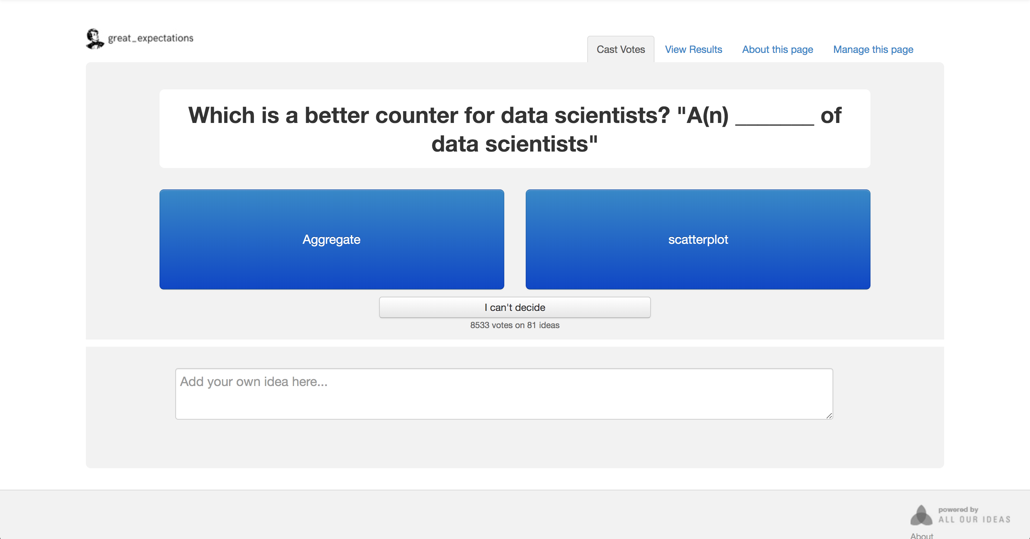The height and width of the screenshot is (539, 1030).
Task: Click the powered by All Our Ideas text
Action: click(x=974, y=515)
